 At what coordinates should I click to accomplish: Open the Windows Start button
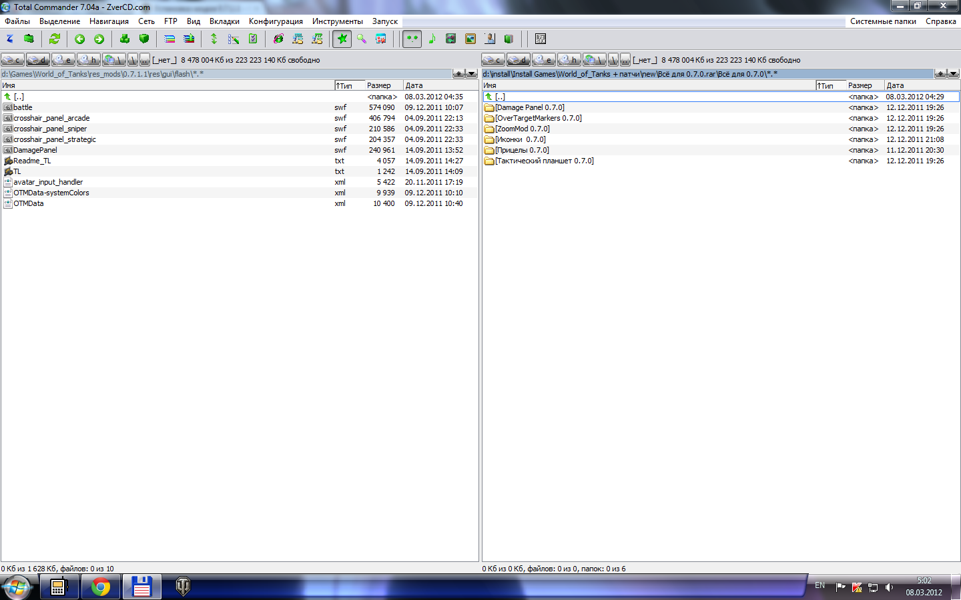16,587
